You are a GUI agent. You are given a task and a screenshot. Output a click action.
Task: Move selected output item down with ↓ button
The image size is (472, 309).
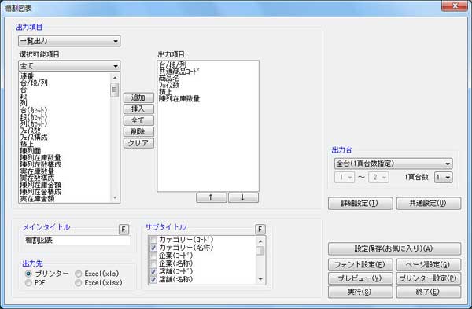tap(243, 197)
